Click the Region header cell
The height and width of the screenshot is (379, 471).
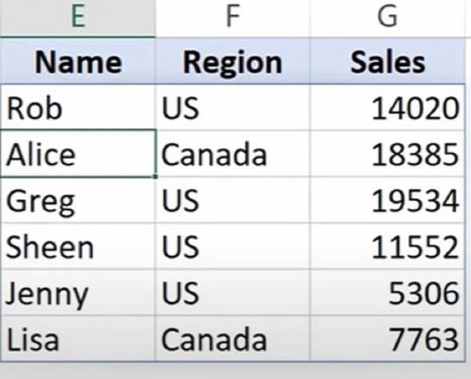[x=232, y=61]
